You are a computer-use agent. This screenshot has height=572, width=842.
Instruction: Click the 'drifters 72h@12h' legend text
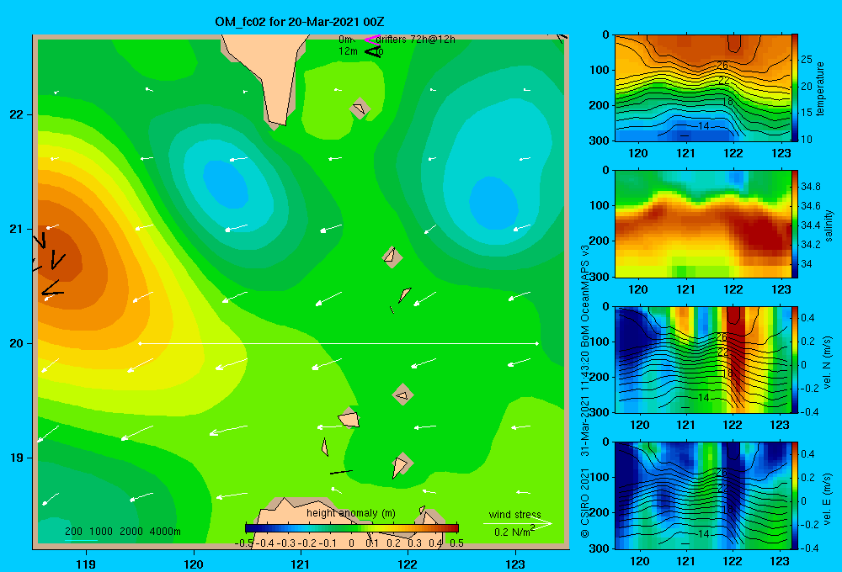tap(416, 40)
